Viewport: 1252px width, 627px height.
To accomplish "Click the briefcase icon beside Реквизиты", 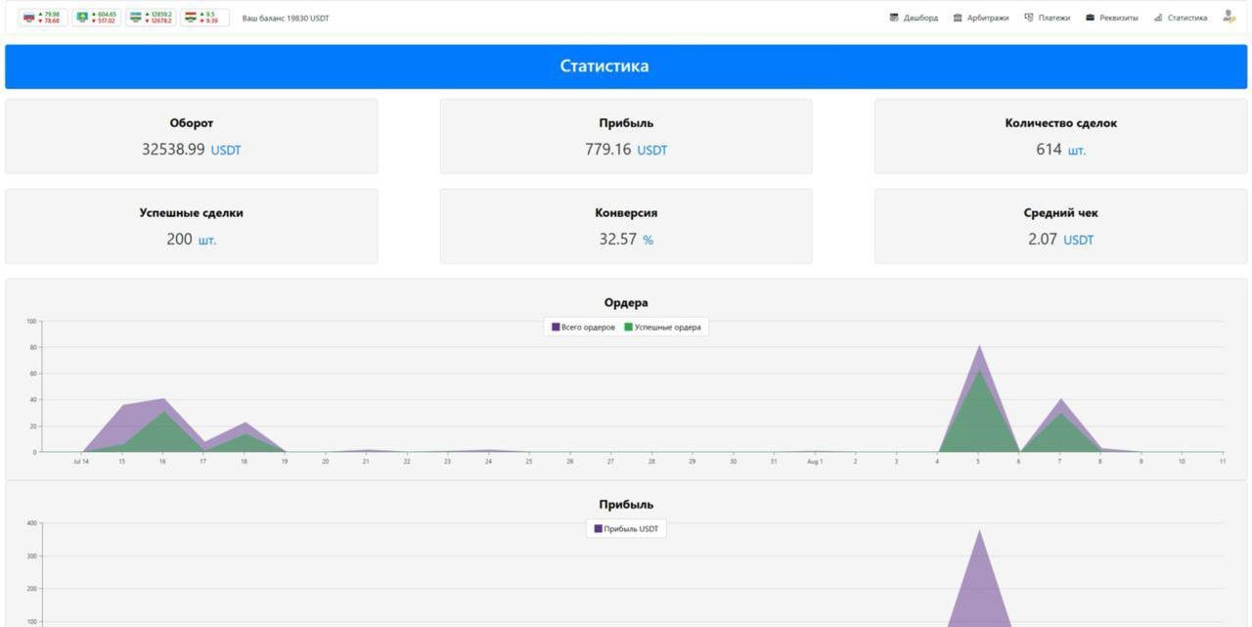I will tap(1090, 18).
